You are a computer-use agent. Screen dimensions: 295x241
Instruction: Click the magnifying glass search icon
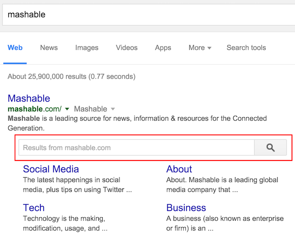point(270,148)
